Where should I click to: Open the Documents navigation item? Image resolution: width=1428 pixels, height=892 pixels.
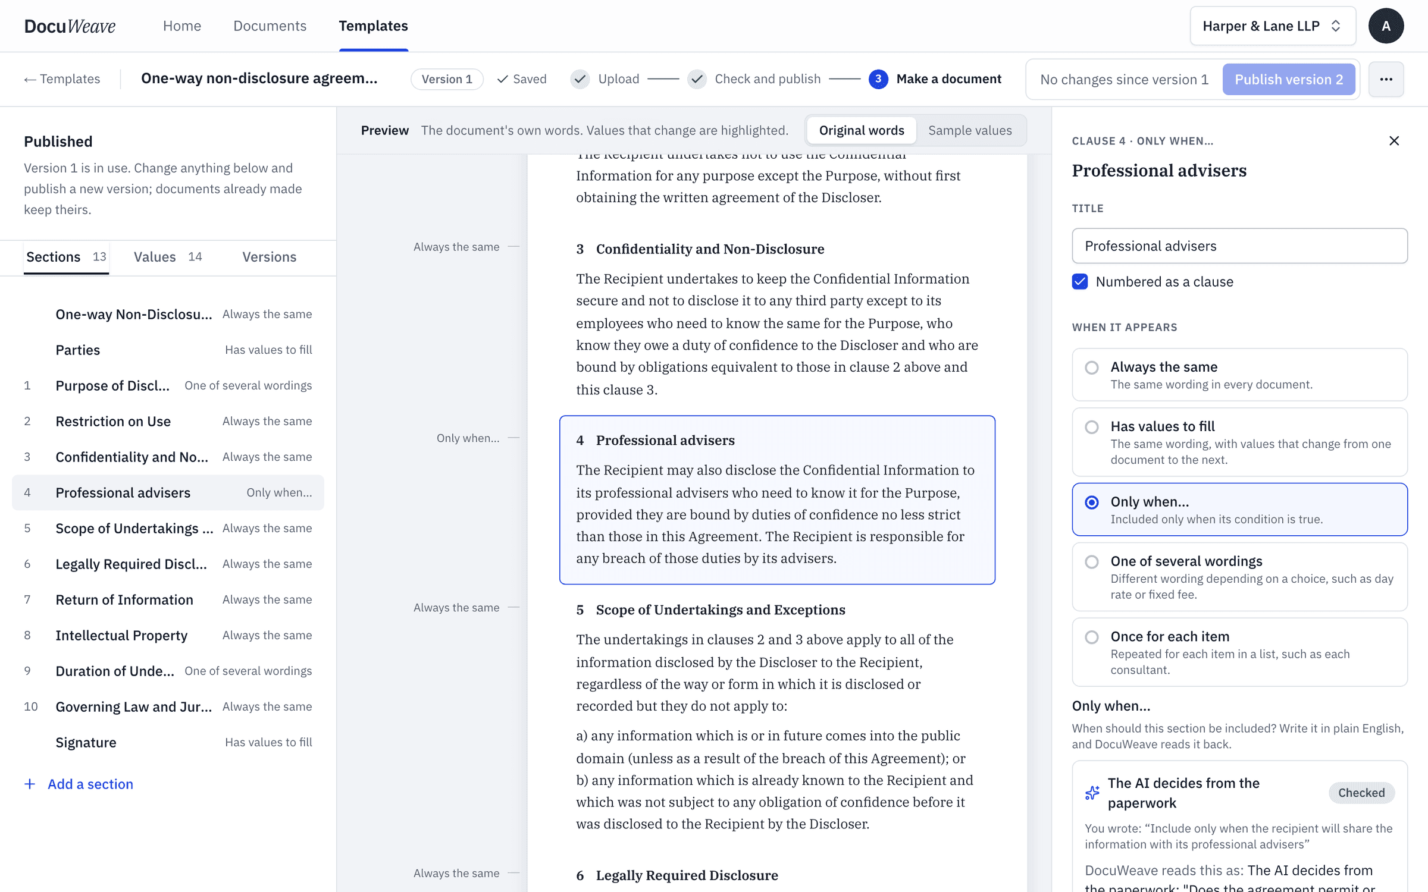pos(270,26)
